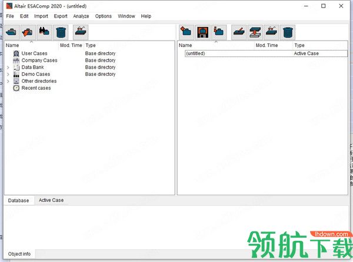Open the Help menu

click(146, 16)
